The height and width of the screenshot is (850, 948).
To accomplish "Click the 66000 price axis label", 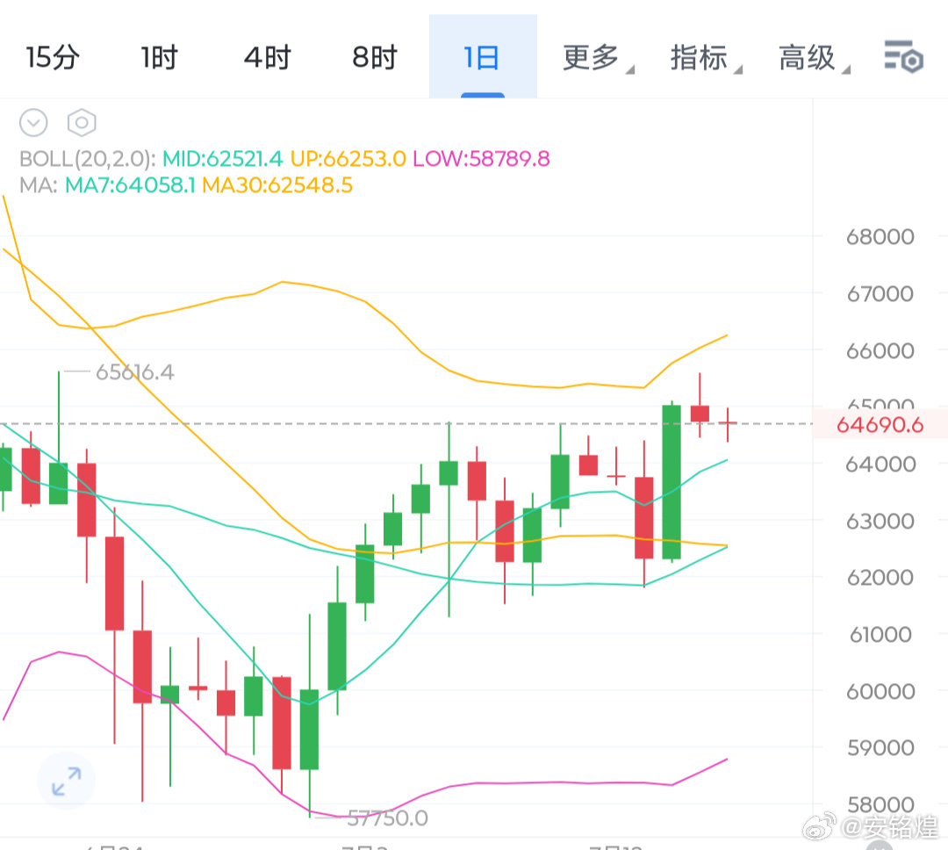I will (x=880, y=351).
